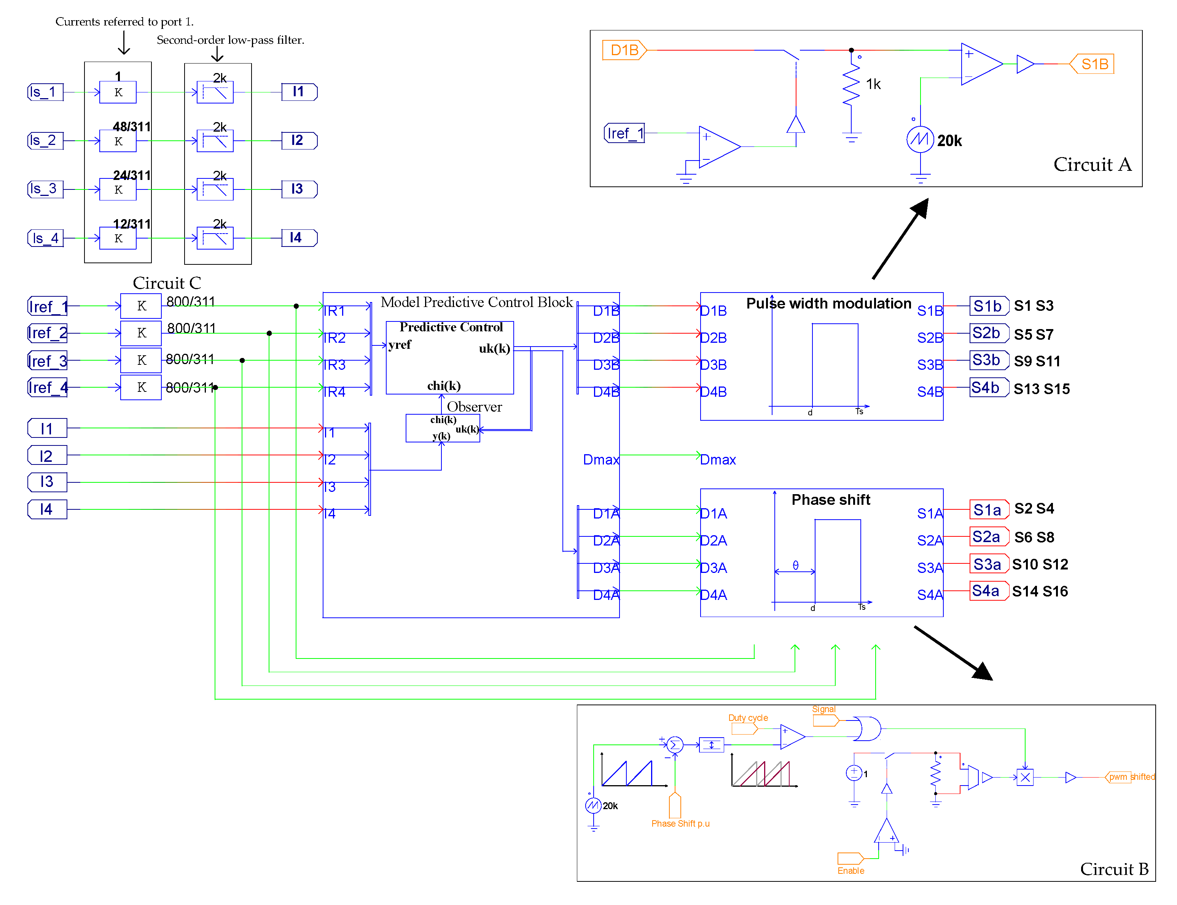1177x905 pixels.
Task: Click the 48/311 gain block K
Action: 118,141
